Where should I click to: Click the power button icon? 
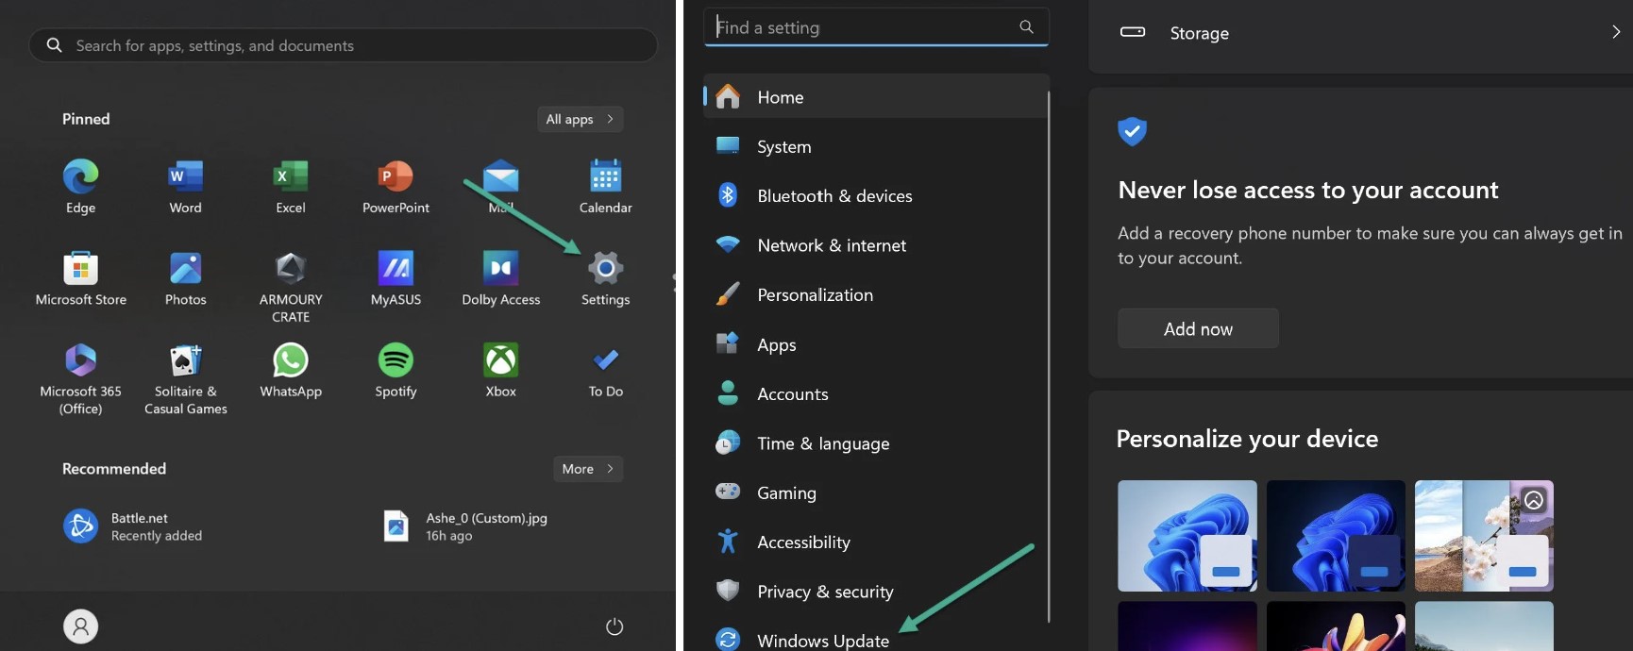pyautogui.click(x=614, y=626)
